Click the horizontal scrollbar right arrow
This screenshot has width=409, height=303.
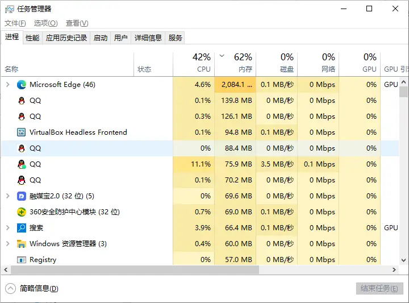tap(394, 270)
